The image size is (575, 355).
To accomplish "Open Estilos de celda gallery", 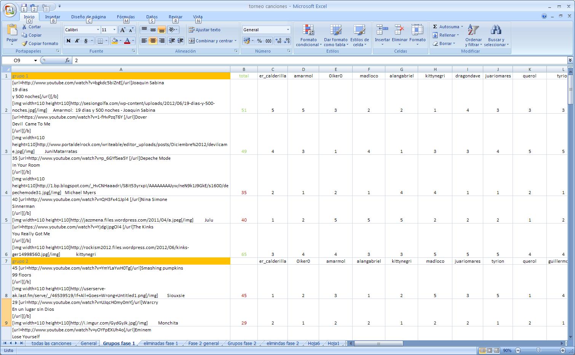I will point(359,35).
